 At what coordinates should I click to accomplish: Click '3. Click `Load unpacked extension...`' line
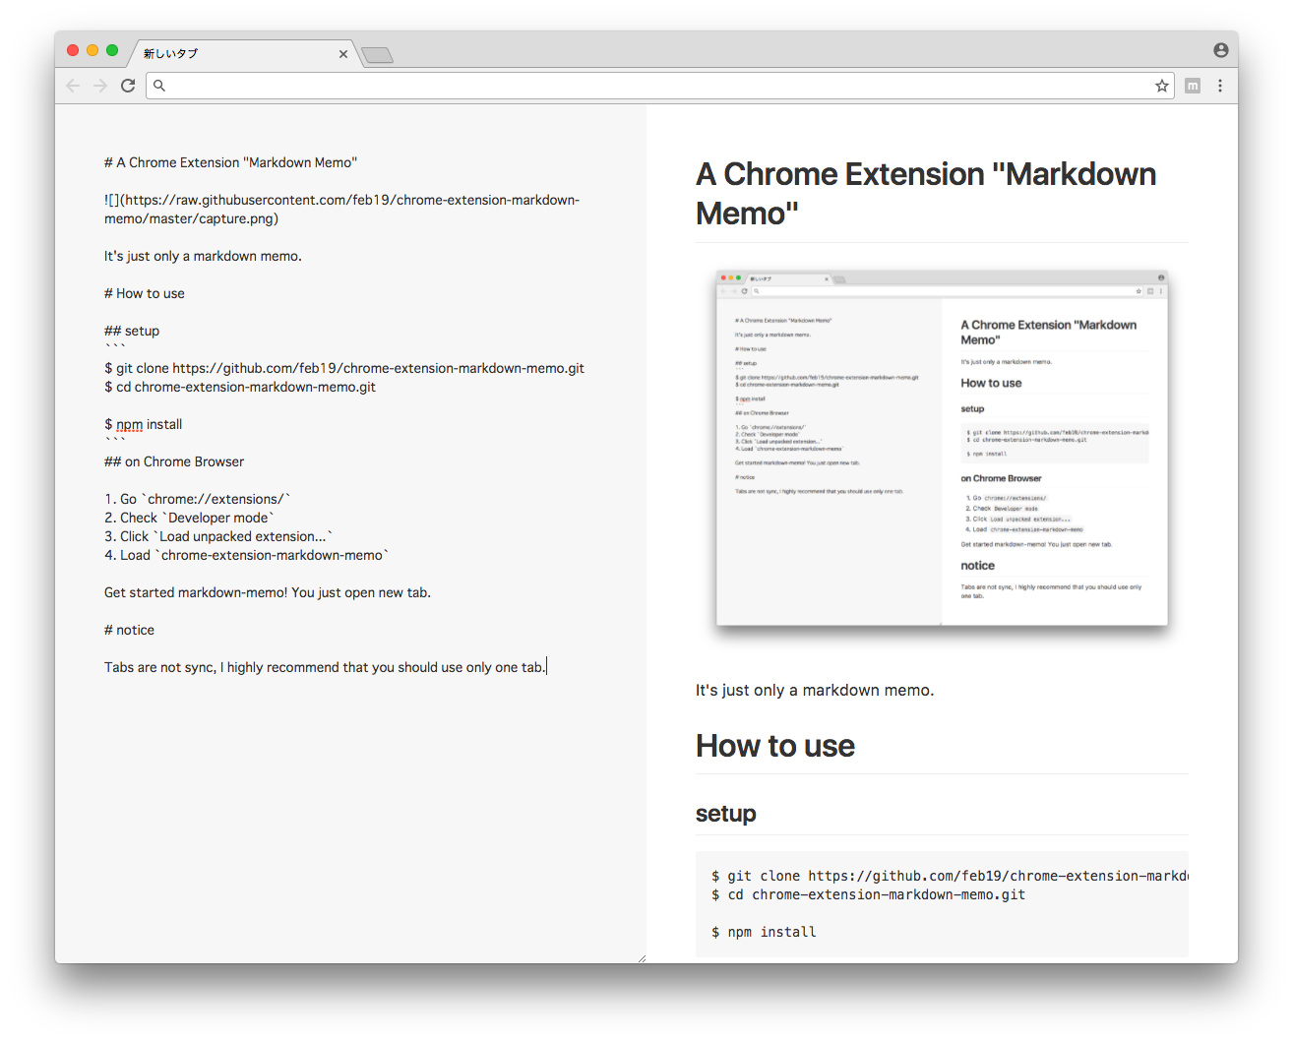(x=218, y=536)
